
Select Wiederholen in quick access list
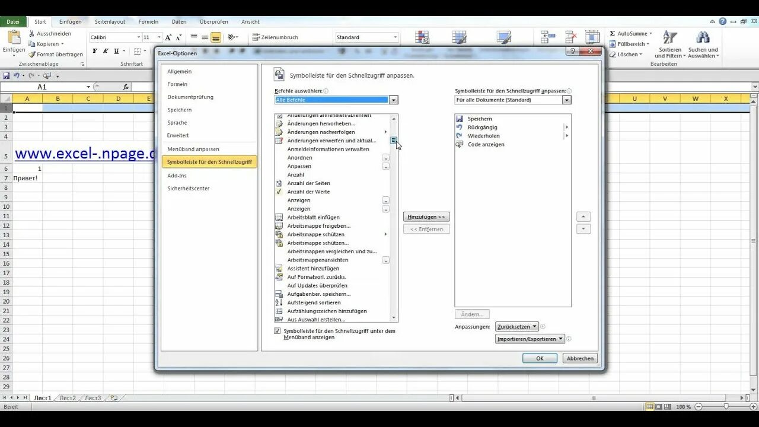(512, 136)
